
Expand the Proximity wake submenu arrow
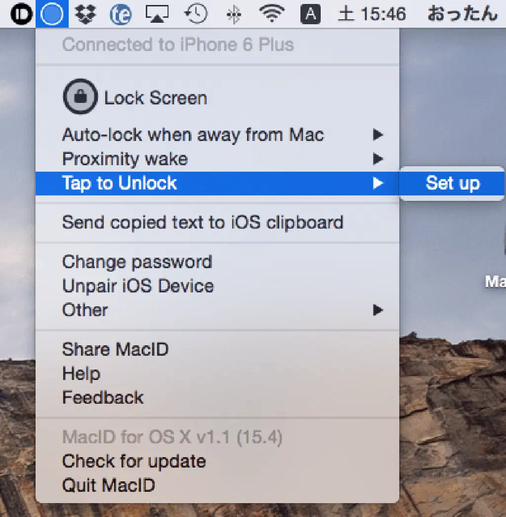click(x=378, y=159)
